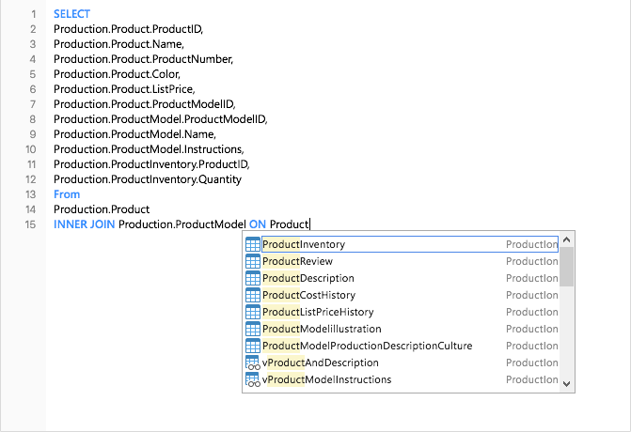Click the INNER JOIN keyword

click(x=84, y=224)
